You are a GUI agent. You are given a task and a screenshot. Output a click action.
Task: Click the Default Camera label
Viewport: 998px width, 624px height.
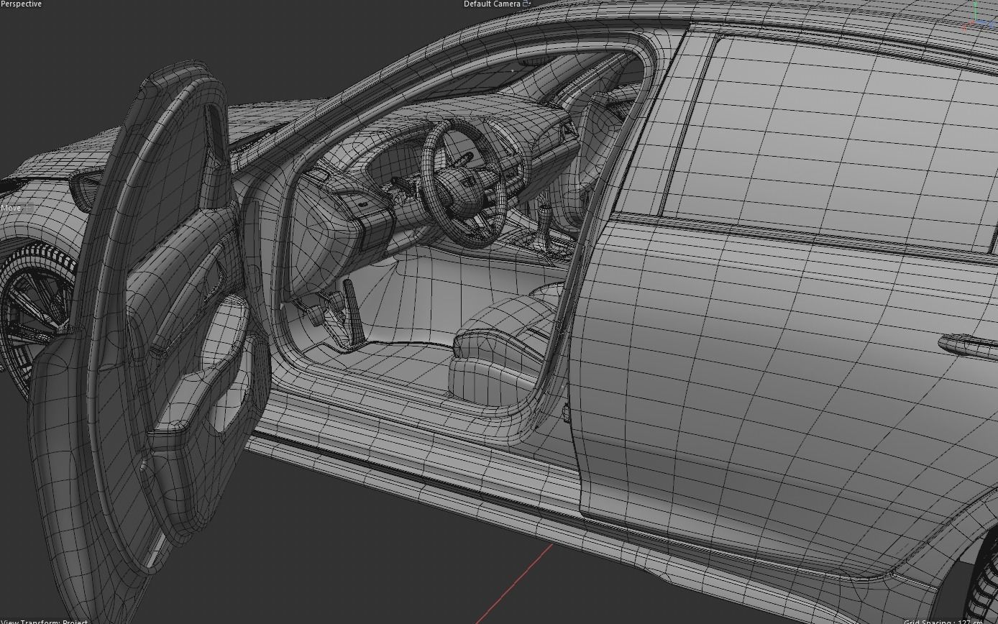(492, 4)
